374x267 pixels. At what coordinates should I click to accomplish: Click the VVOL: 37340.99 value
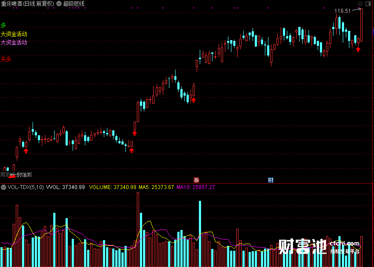(66, 187)
